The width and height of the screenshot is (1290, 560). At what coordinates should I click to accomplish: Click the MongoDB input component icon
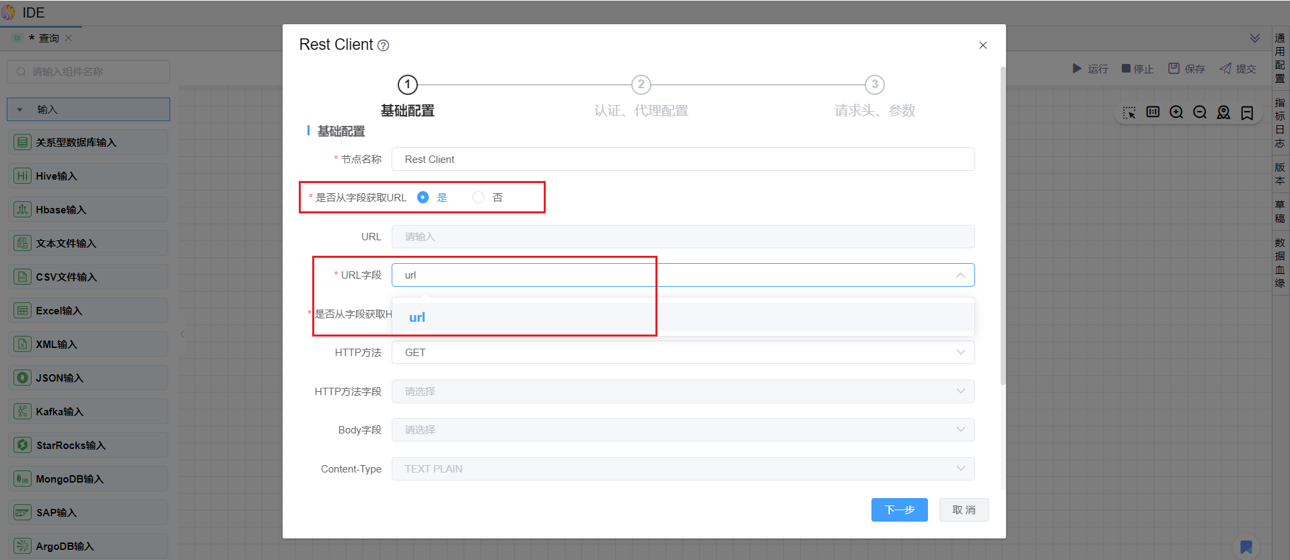pos(22,479)
